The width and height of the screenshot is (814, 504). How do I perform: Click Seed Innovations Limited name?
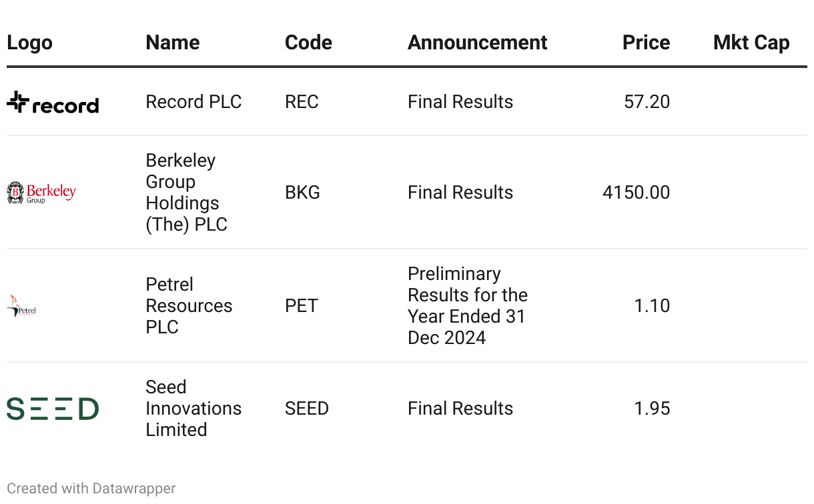193,409
